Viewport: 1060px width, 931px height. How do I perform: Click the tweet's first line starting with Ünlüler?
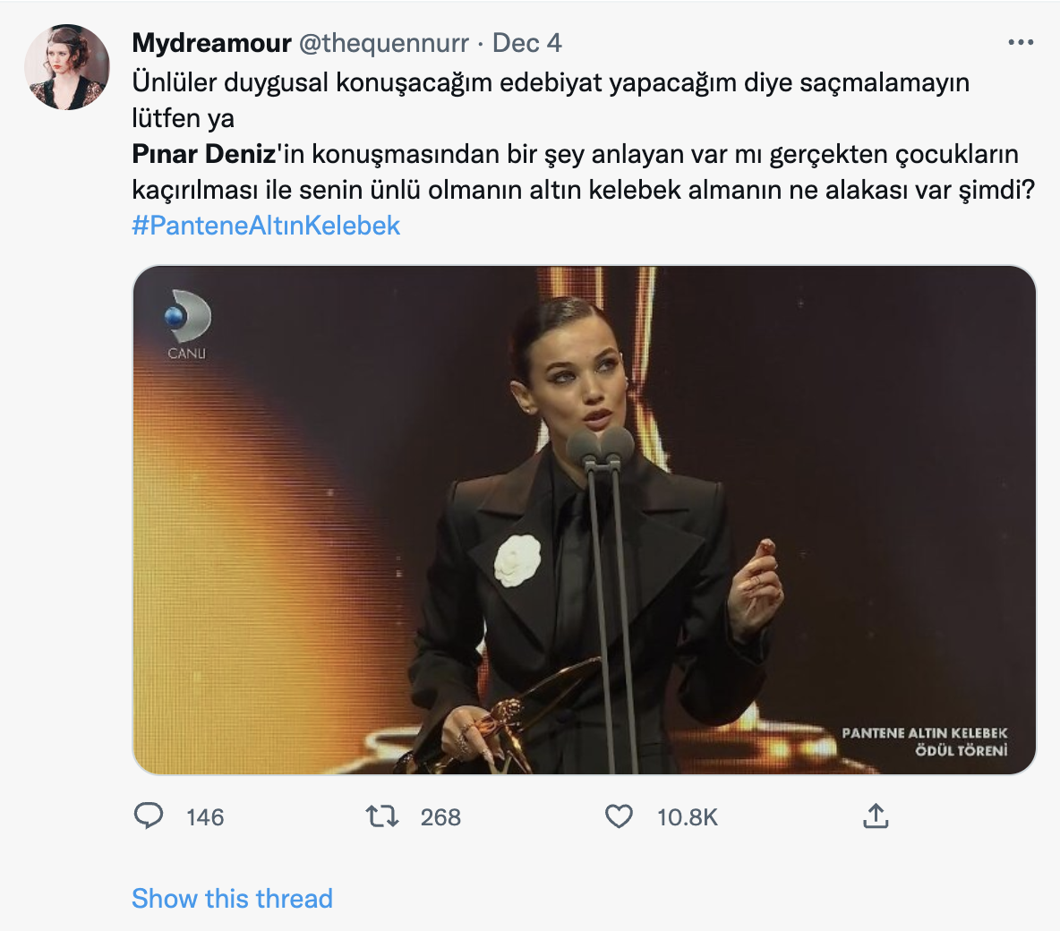coord(551,82)
